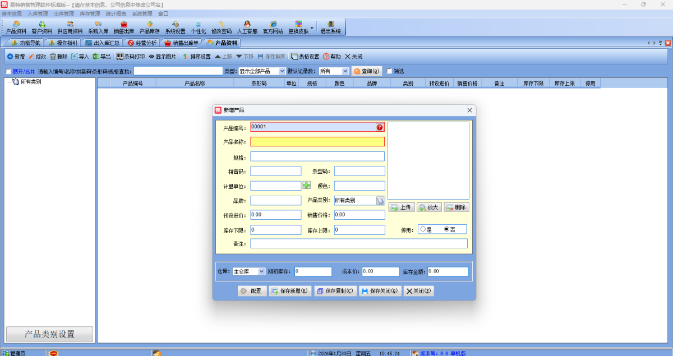The width and height of the screenshot is (673, 356).
Task: Switch to the 经营分析 tab
Action: point(142,43)
